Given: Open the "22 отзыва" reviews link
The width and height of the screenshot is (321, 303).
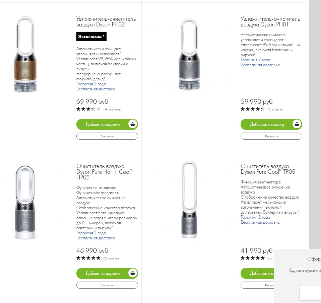Looking at the screenshot, I should pos(111,258).
